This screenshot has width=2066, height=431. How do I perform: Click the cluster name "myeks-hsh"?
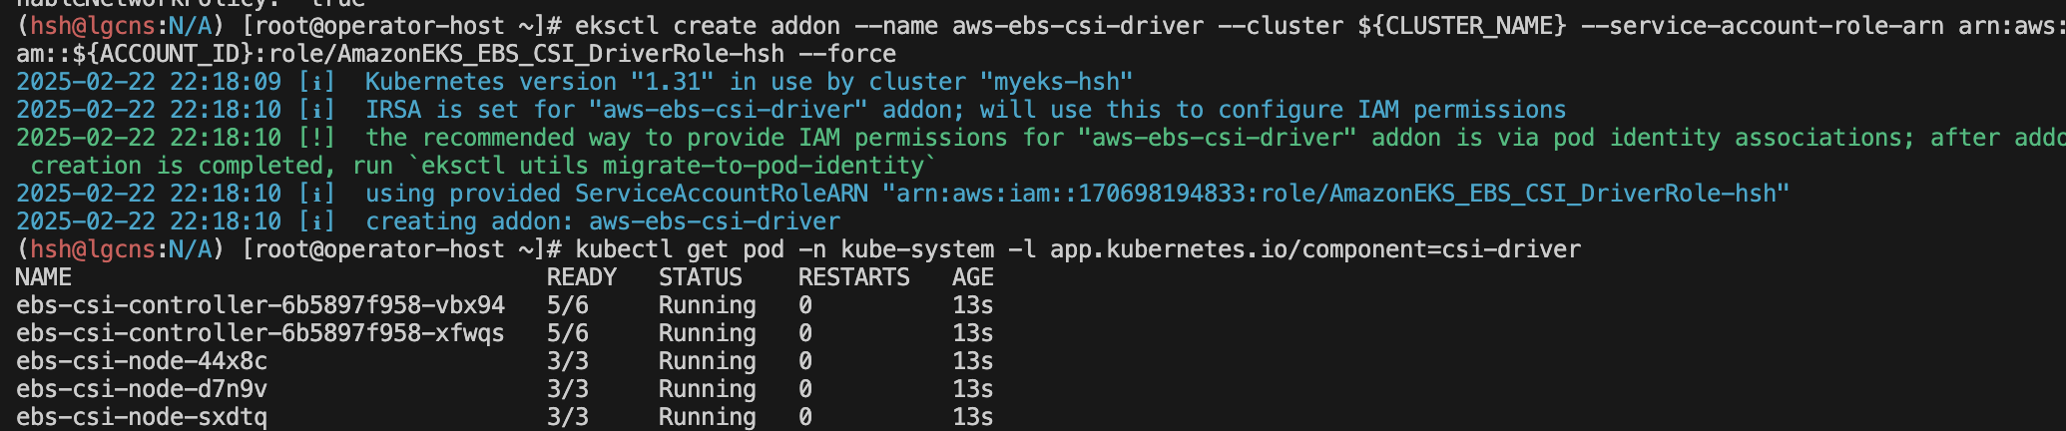click(x=1057, y=82)
